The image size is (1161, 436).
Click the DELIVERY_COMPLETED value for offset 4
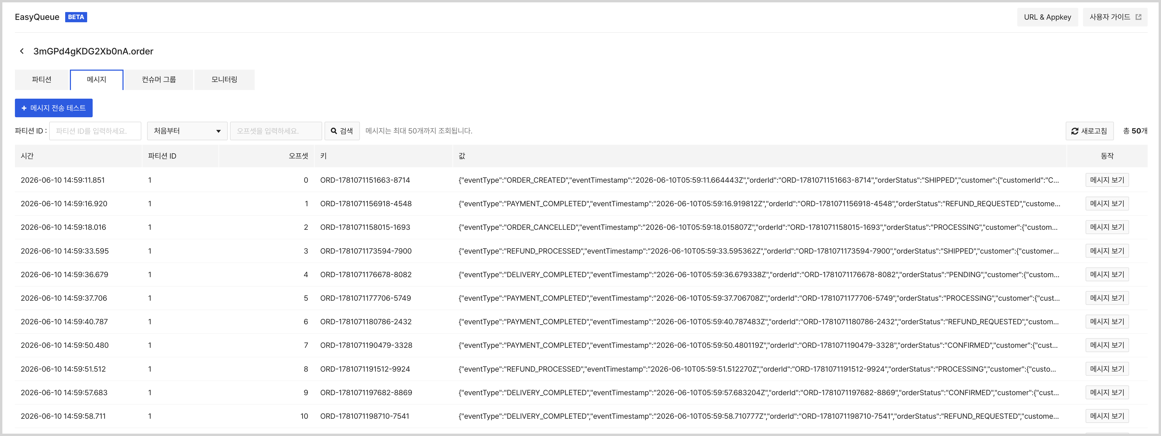point(759,275)
